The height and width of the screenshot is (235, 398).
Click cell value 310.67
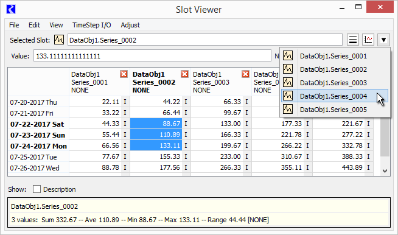[x=278, y=156]
